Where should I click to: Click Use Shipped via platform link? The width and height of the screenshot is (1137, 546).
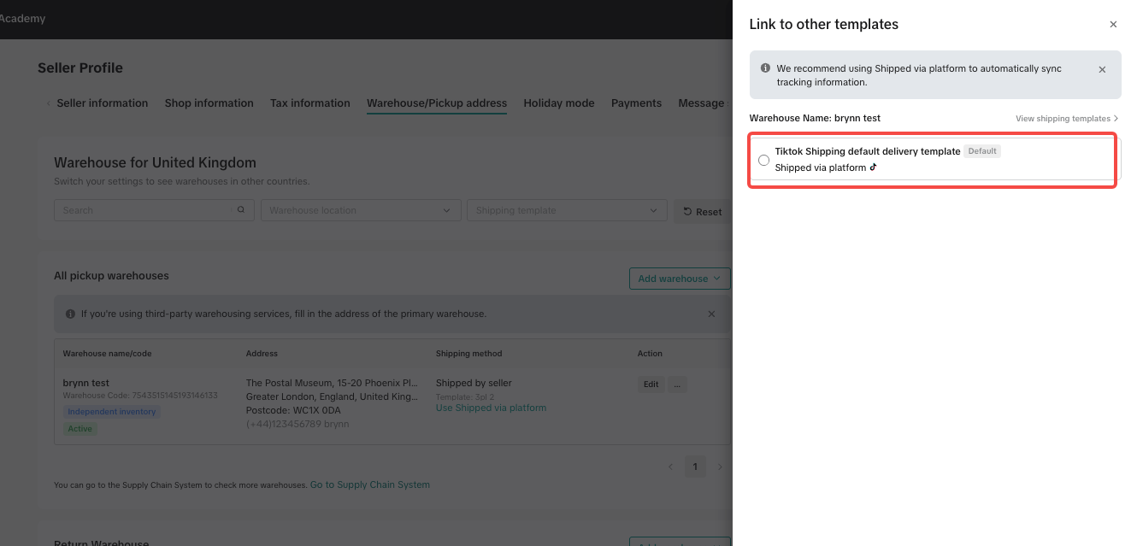491,408
